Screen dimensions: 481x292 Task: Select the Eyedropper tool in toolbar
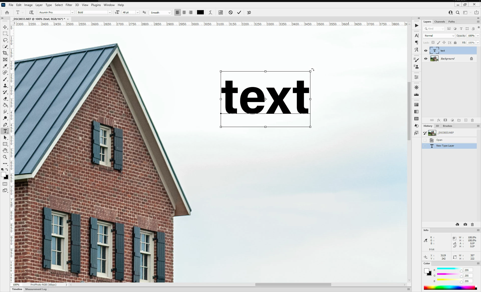pyautogui.click(x=5, y=66)
